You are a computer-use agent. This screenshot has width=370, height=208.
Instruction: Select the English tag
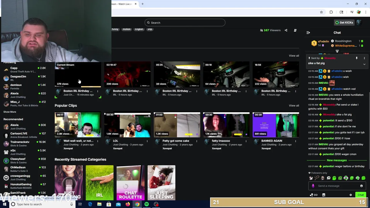tap(139, 29)
